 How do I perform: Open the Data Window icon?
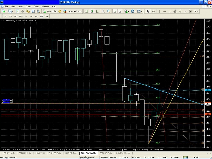pyautogui.click(x=23, y=11)
